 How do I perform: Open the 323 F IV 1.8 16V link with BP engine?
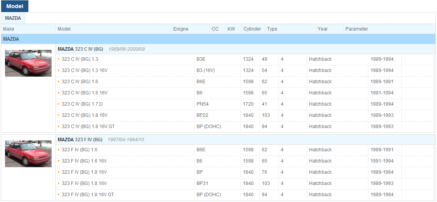(x=84, y=172)
